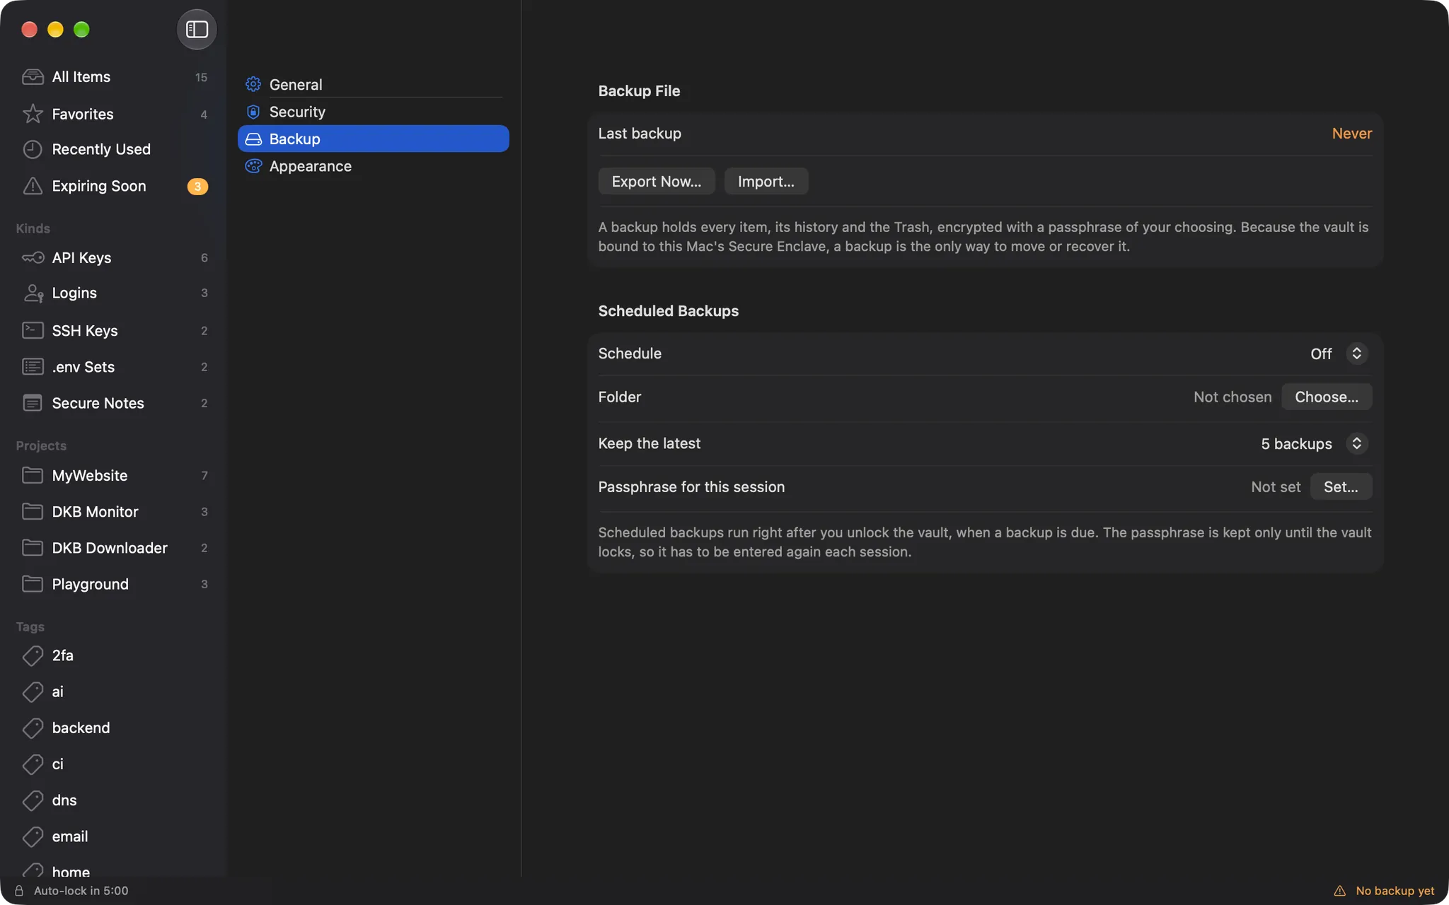Click the backend tag icon
Screen dimensions: 1449x905
point(33,728)
